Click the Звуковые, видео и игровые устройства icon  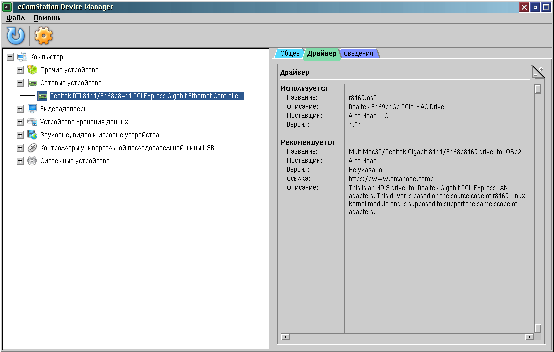[x=32, y=135]
